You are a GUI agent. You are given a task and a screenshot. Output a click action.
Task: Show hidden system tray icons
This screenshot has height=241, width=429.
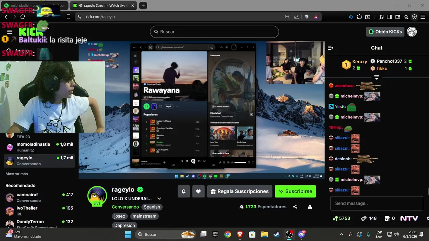(x=342, y=235)
